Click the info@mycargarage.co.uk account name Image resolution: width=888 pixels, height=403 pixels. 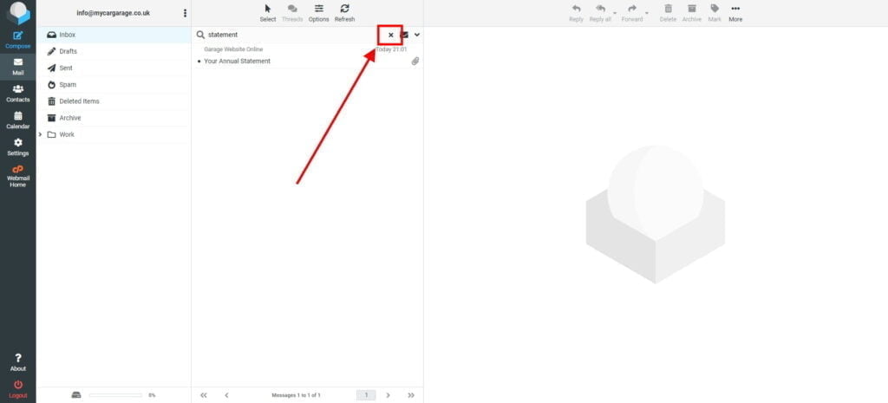pyautogui.click(x=114, y=13)
